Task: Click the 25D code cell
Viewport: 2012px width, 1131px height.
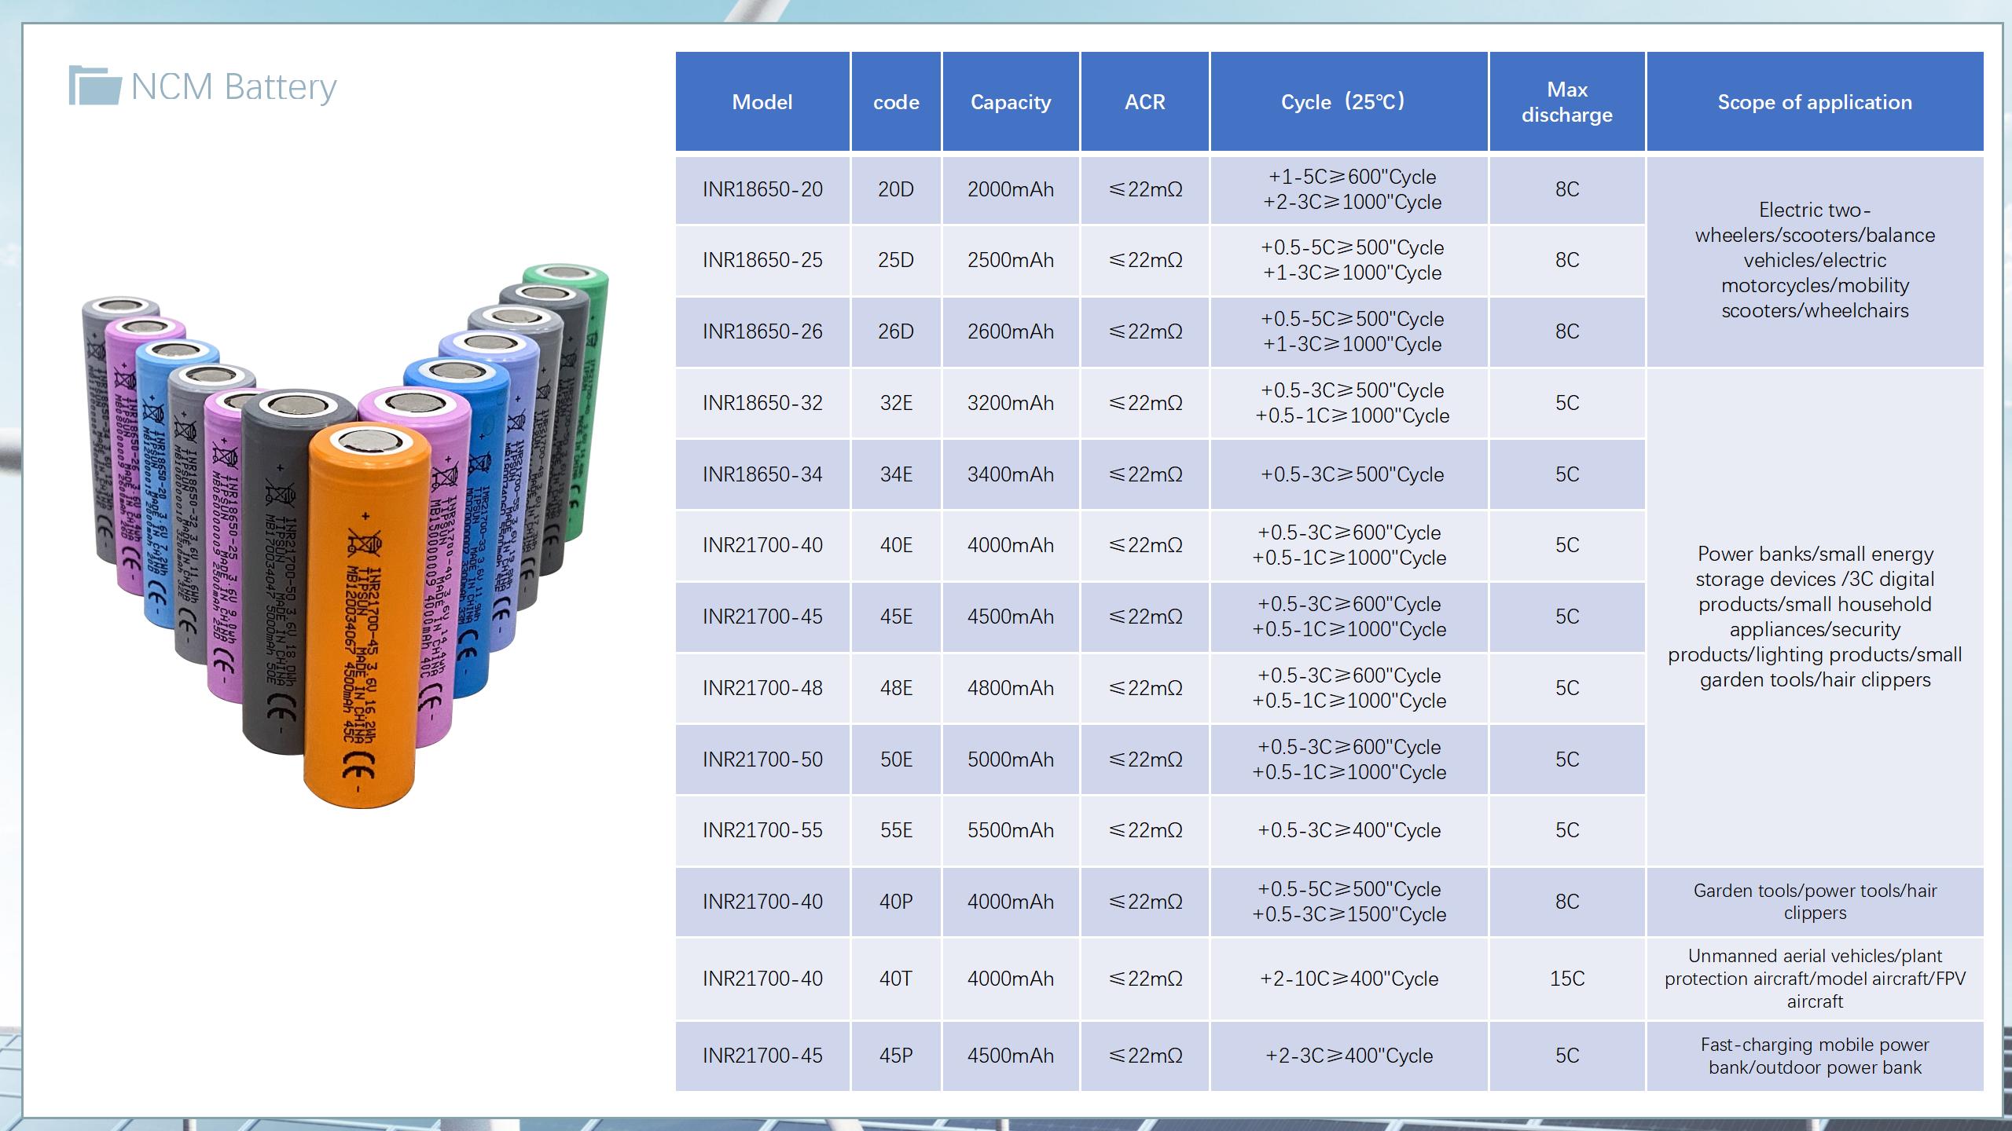Action: [x=895, y=260]
